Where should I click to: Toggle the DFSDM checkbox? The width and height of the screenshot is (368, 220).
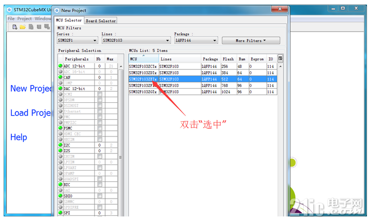(x=100, y=100)
